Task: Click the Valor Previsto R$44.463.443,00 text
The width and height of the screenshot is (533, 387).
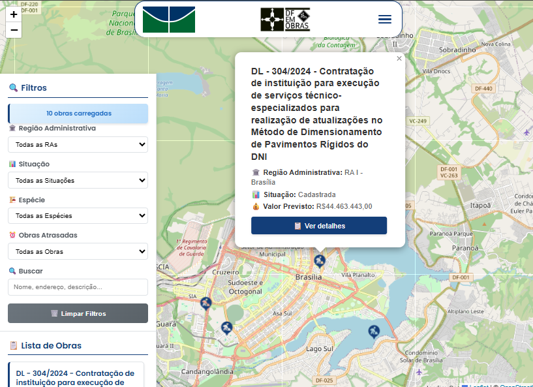Action: 318,206
